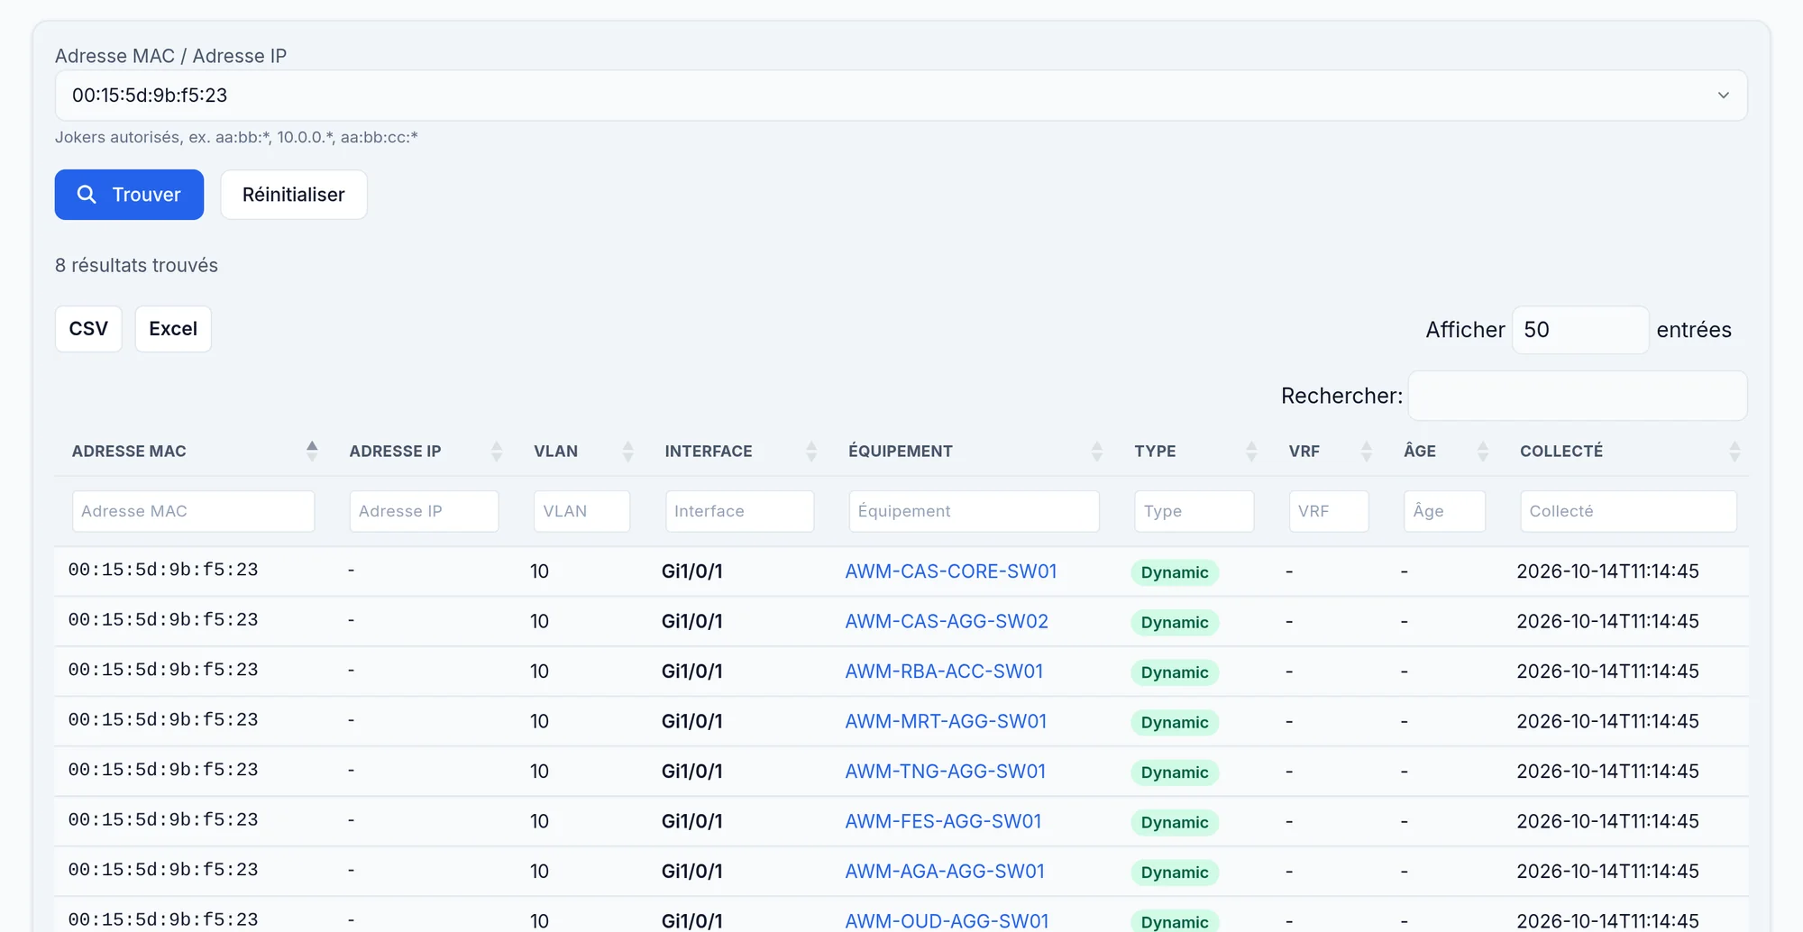Open equipment AWM-OUD-AGG-SW01
The image size is (1803, 932).
pyautogui.click(x=947, y=921)
